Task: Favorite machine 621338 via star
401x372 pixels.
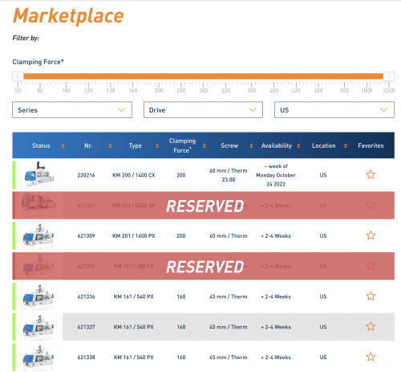Action: [x=371, y=357]
